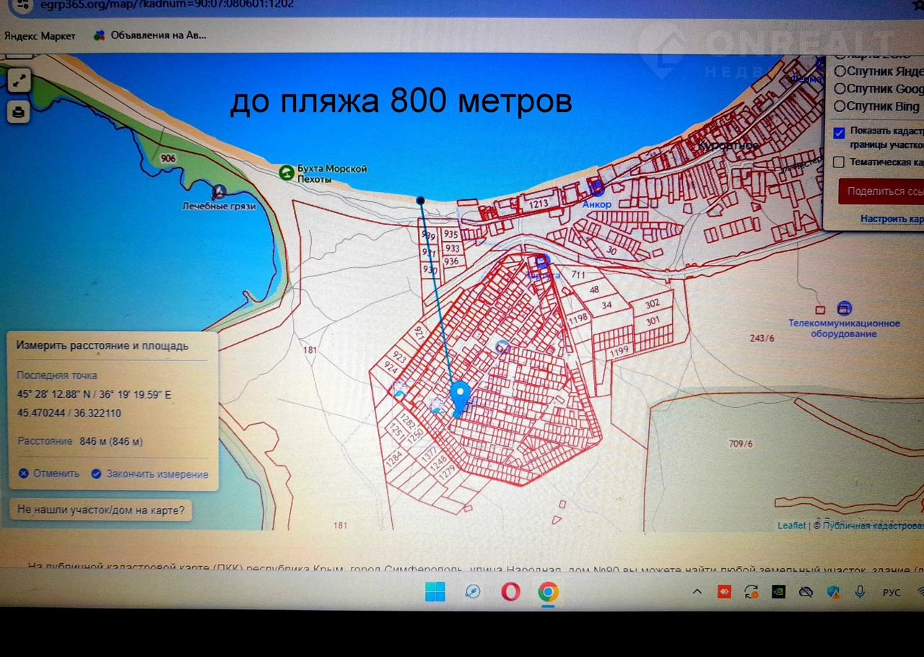Click the Лечебные грязи map marker
Screen dimensions: 924x657
point(219,191)
